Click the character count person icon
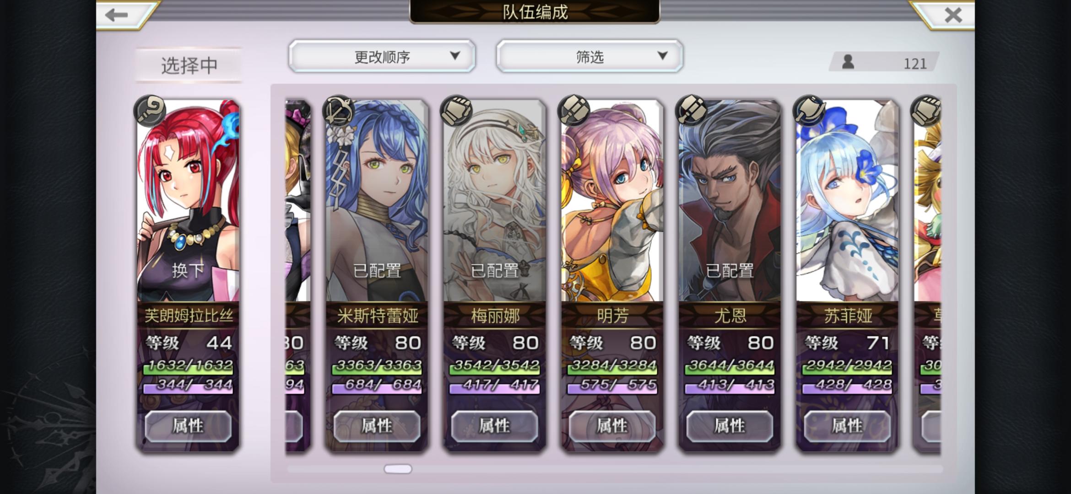Screen dimensions: 1071x494 click(848, 62)
